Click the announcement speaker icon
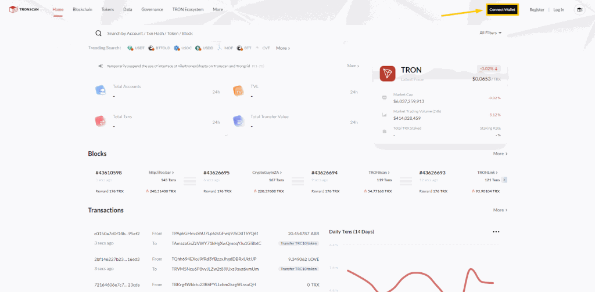 [101, 66]
